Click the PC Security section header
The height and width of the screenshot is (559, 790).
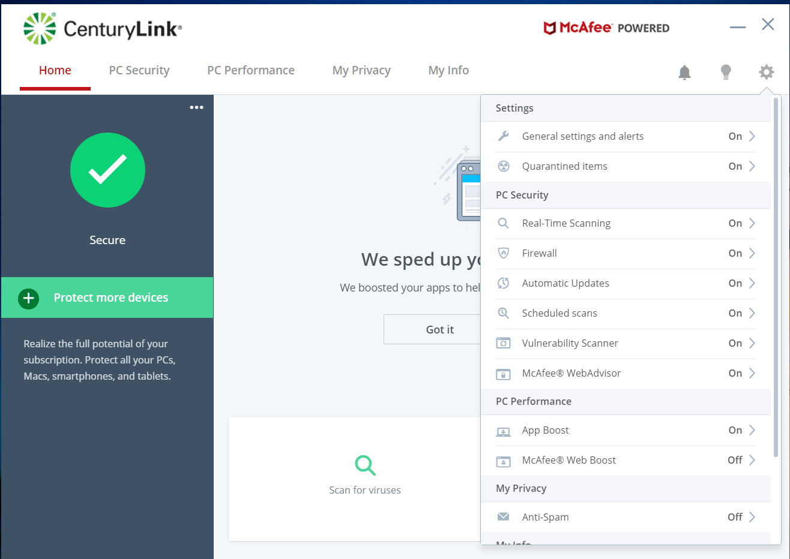coord(626,195)
